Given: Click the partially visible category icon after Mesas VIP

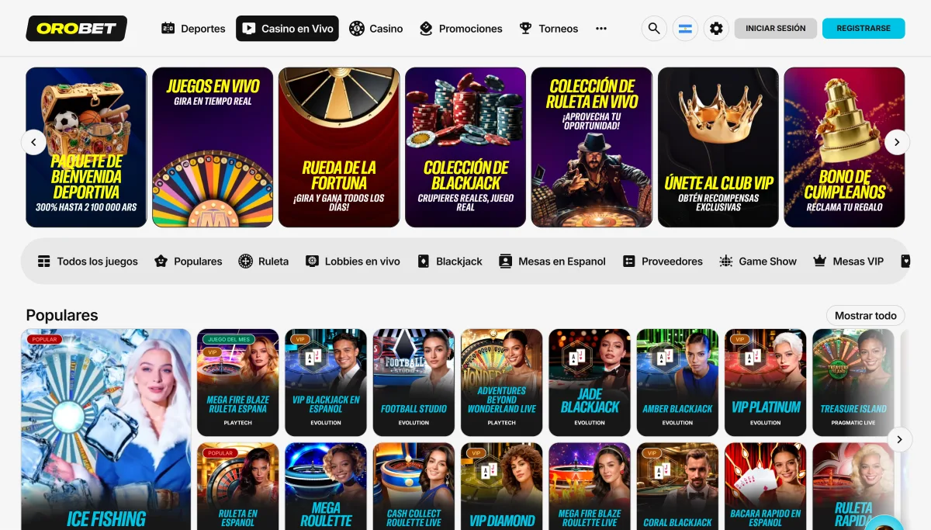Looking at the screenshot, I should pos(905,262).
